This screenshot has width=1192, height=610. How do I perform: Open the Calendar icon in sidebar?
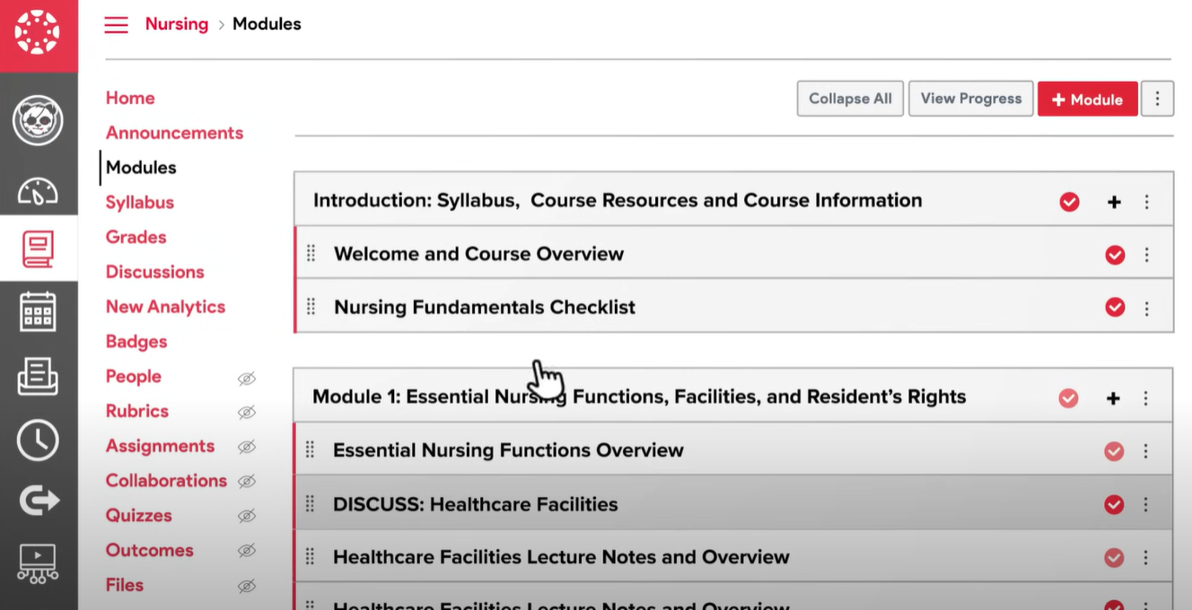(38, 312)
